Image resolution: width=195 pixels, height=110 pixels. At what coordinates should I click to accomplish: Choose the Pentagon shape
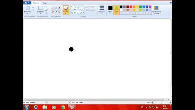point(75,13)
